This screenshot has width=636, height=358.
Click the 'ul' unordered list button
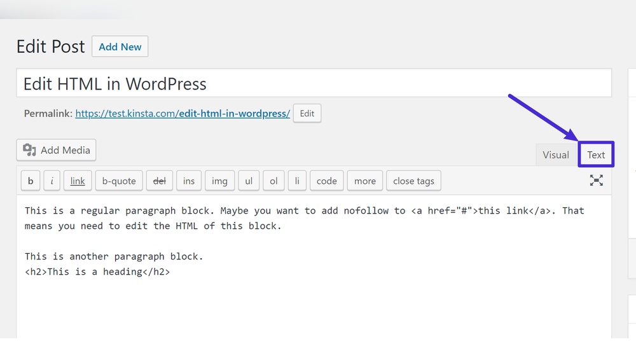pyautogui.click(x=249, y=181)
